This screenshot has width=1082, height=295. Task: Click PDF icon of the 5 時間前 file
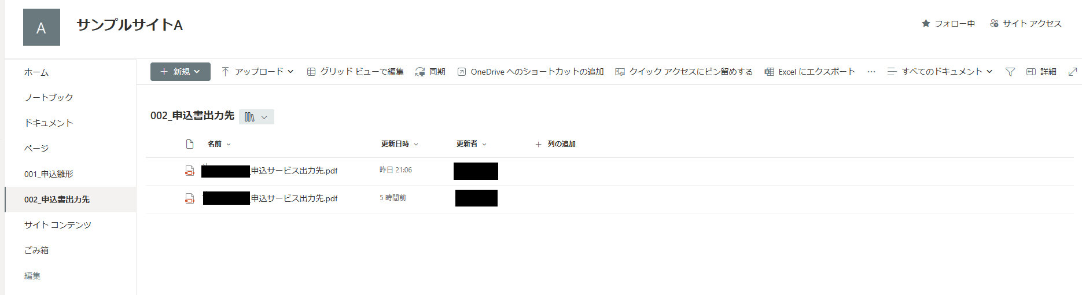tap(190, 198)
